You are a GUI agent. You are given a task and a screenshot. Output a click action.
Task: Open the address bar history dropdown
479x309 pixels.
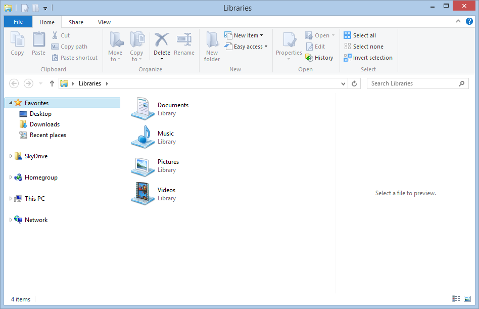[343, 83]
